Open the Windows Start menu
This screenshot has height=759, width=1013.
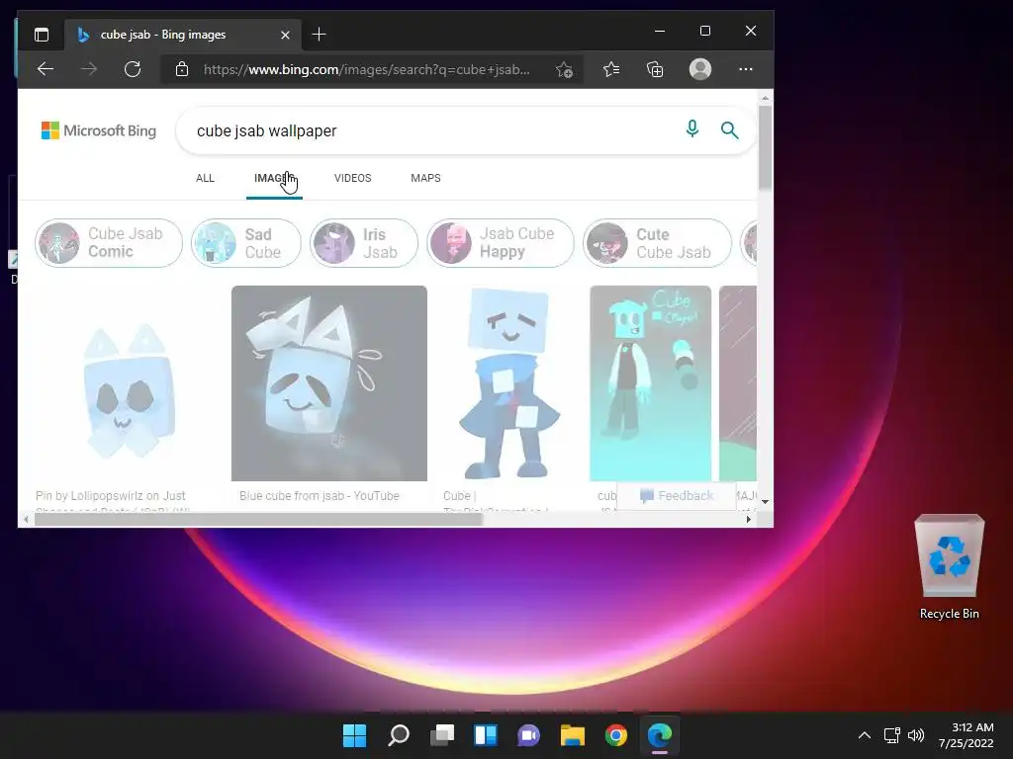pyautogui.click(x=355, y=735)
